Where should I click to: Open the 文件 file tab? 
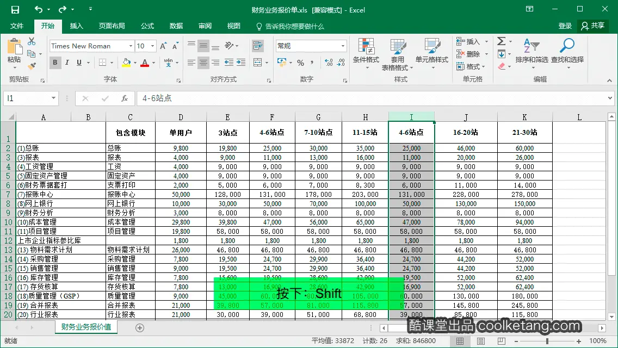point(16,26)
